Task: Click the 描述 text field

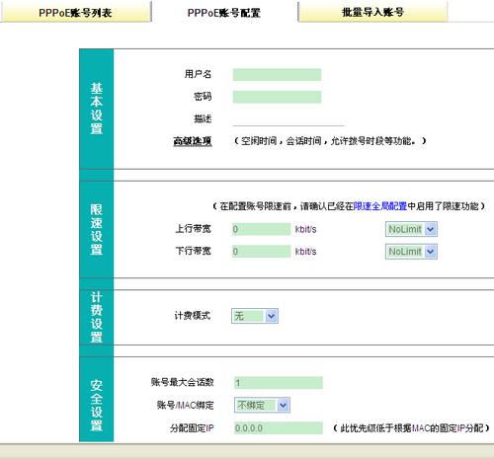Action: coord(288,119)
